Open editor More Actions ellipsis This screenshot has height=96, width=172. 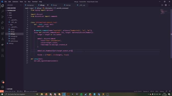pos(169,5)
